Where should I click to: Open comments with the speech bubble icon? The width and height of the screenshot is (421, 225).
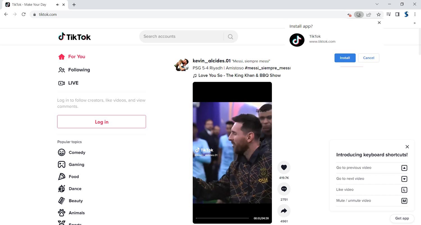(x=284, y=189)
